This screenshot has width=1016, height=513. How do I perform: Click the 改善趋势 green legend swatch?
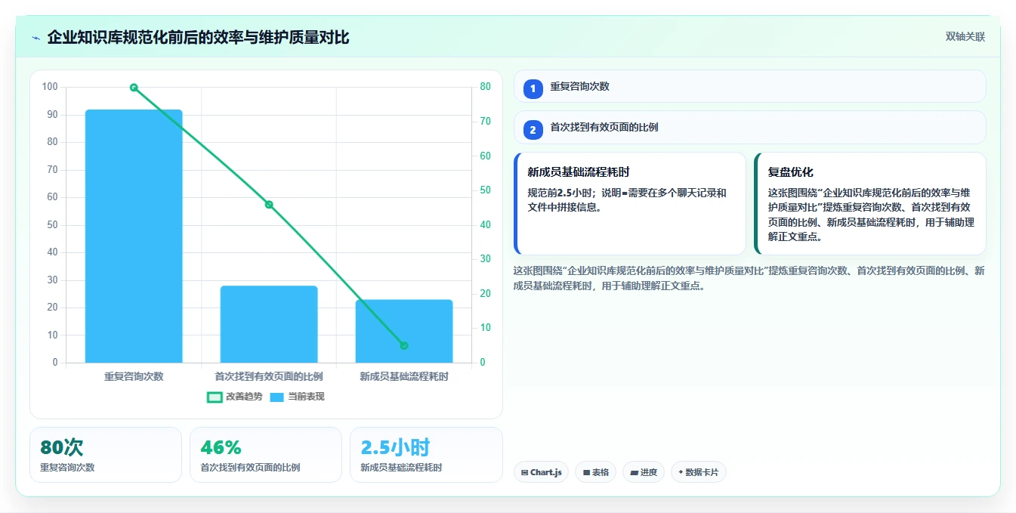coord(215,397)
